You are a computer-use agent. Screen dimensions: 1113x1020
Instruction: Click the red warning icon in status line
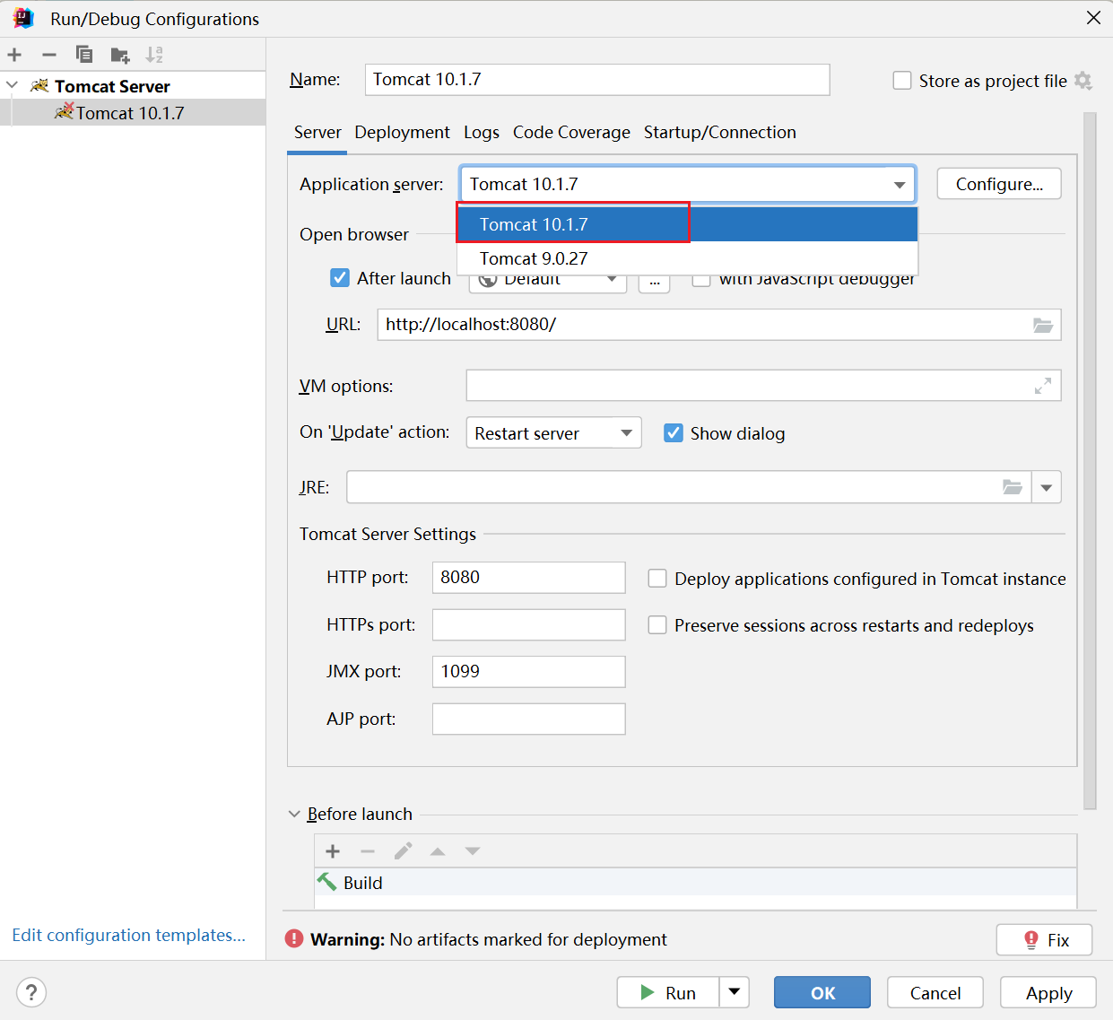294,938
